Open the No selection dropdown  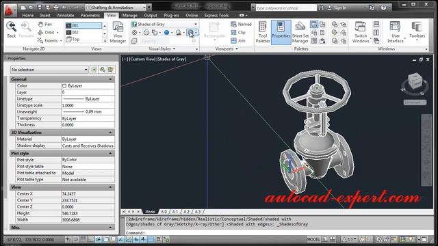[49, 70]
